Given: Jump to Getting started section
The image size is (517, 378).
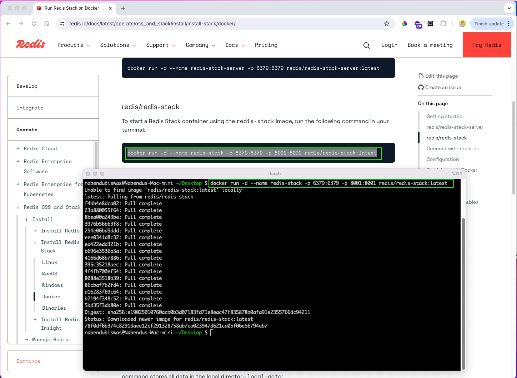Looking at the screenshot, I should pyautogui.click(x=445, y=116).
